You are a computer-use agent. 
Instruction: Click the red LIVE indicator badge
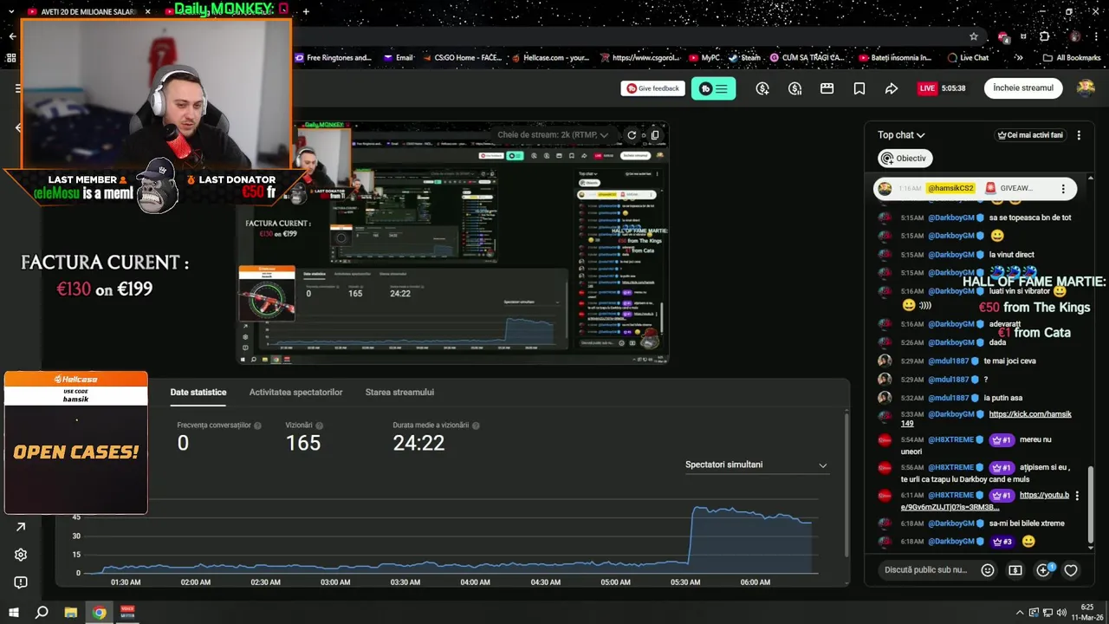click(927, 88)
